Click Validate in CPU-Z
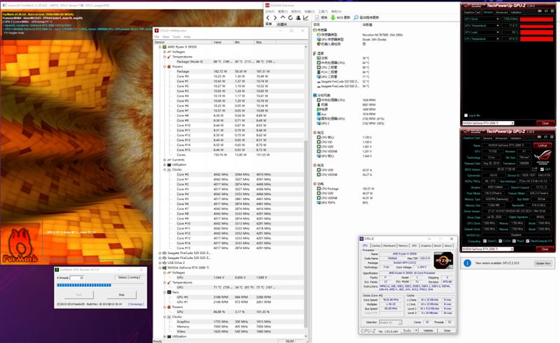This screenshot has width=560, height=343. point(428,331)
